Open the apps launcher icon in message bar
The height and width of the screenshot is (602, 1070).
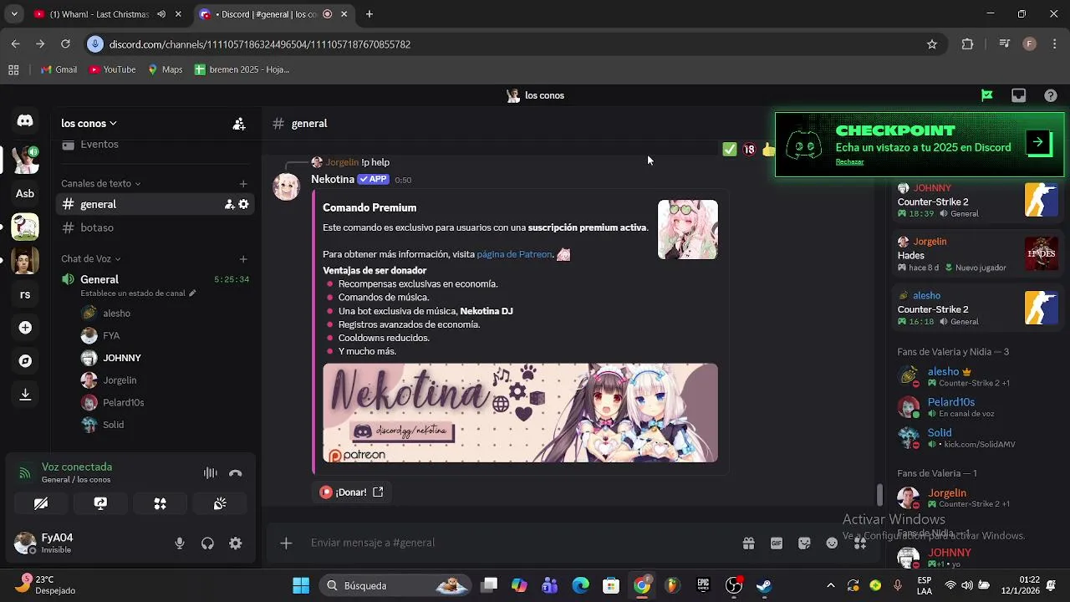coord(860,543)
